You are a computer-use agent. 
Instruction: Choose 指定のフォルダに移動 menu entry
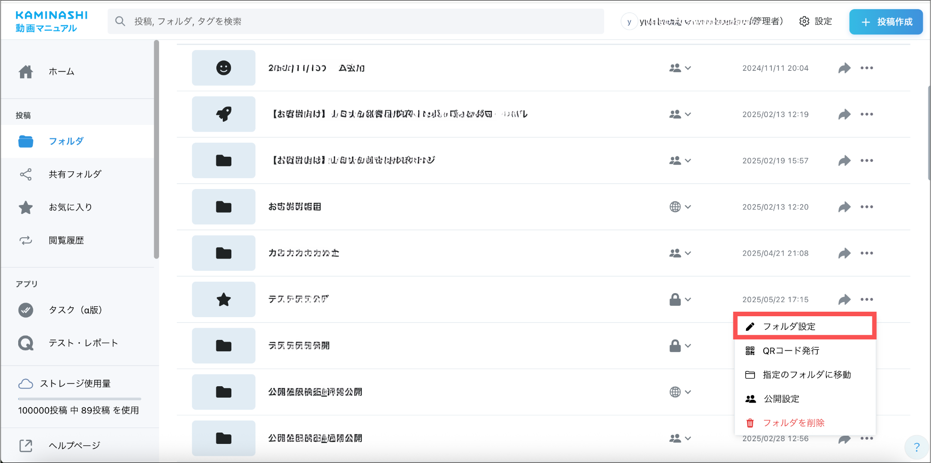point(804,374)
